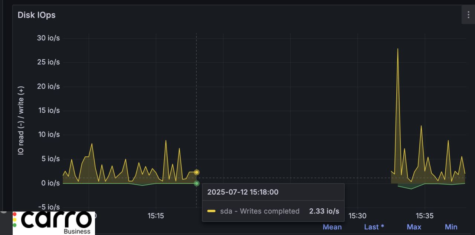
Task: Click the 15:15 time axis label
Action: pyautogui.click(x=155, y=216)
